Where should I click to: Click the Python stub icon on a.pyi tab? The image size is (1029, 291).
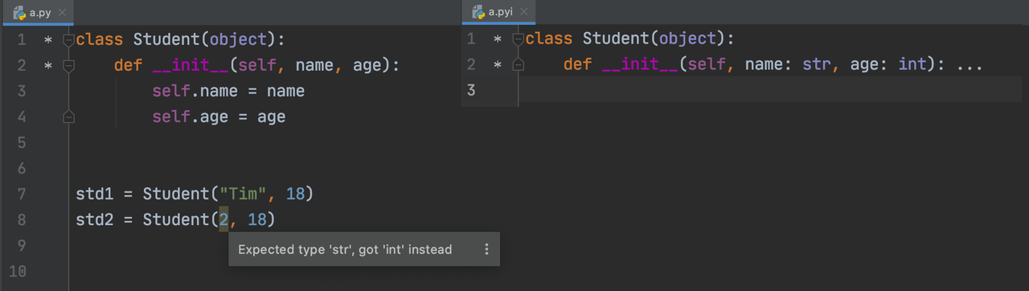click(478, 12)
